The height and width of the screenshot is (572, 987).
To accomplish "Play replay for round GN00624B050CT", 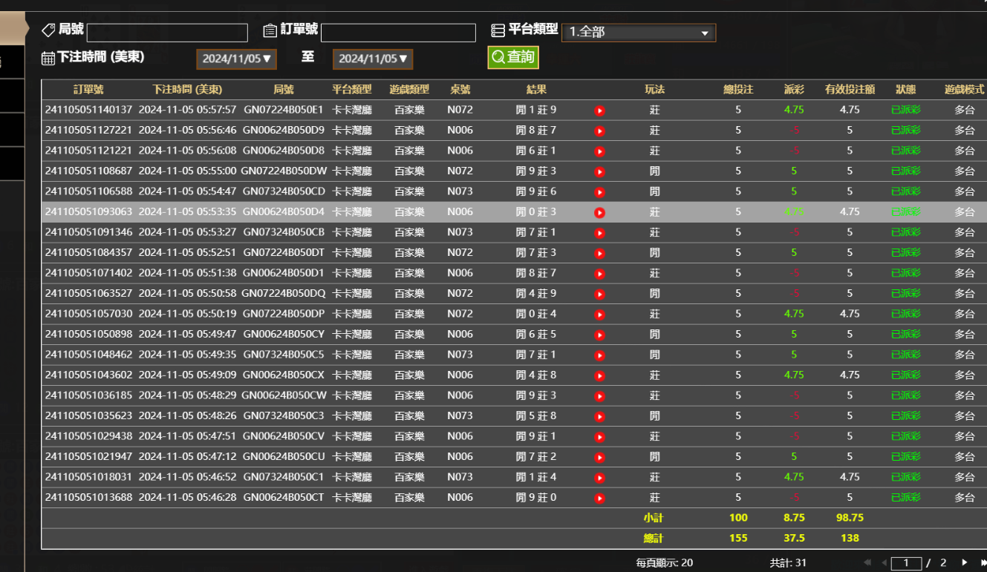I will (x=599, y=499).
